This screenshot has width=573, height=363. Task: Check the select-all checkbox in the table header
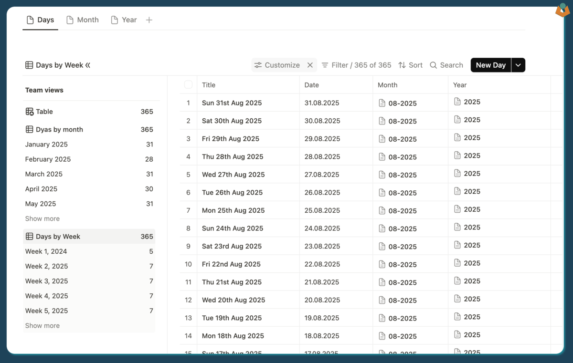[188, 84]
